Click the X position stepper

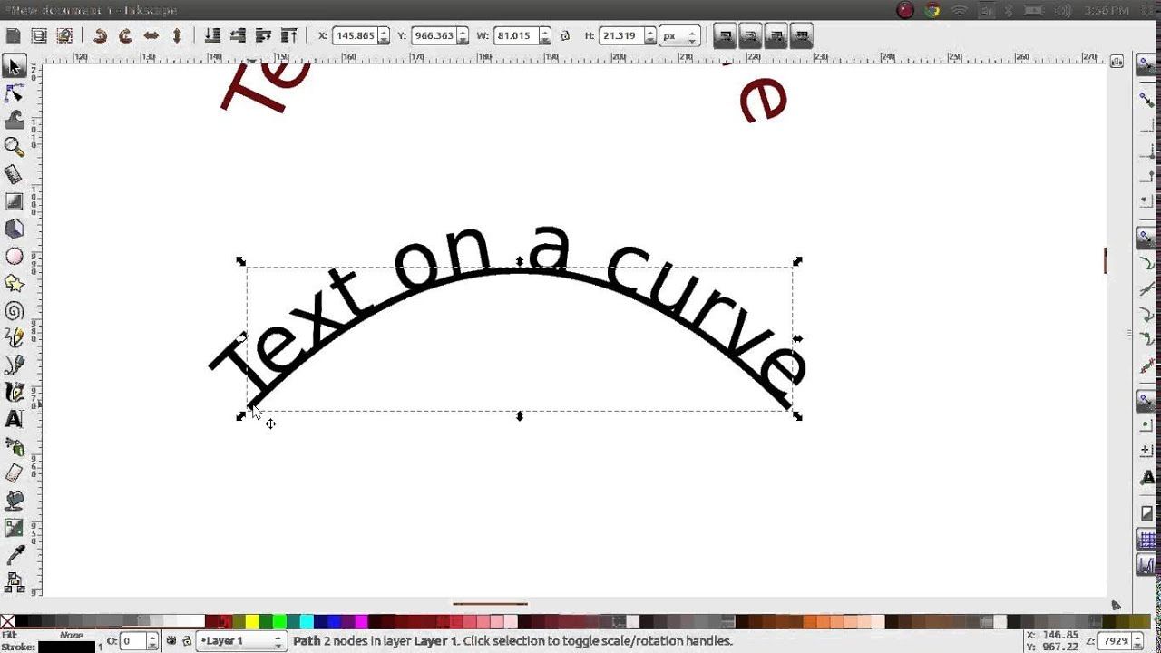(384, 36)
